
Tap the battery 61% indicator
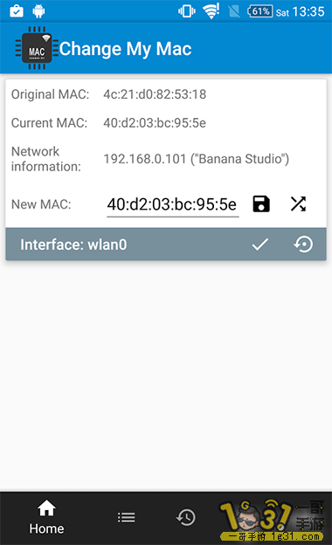point(259,11)
